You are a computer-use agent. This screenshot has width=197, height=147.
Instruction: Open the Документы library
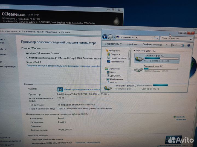click(116, 76)
